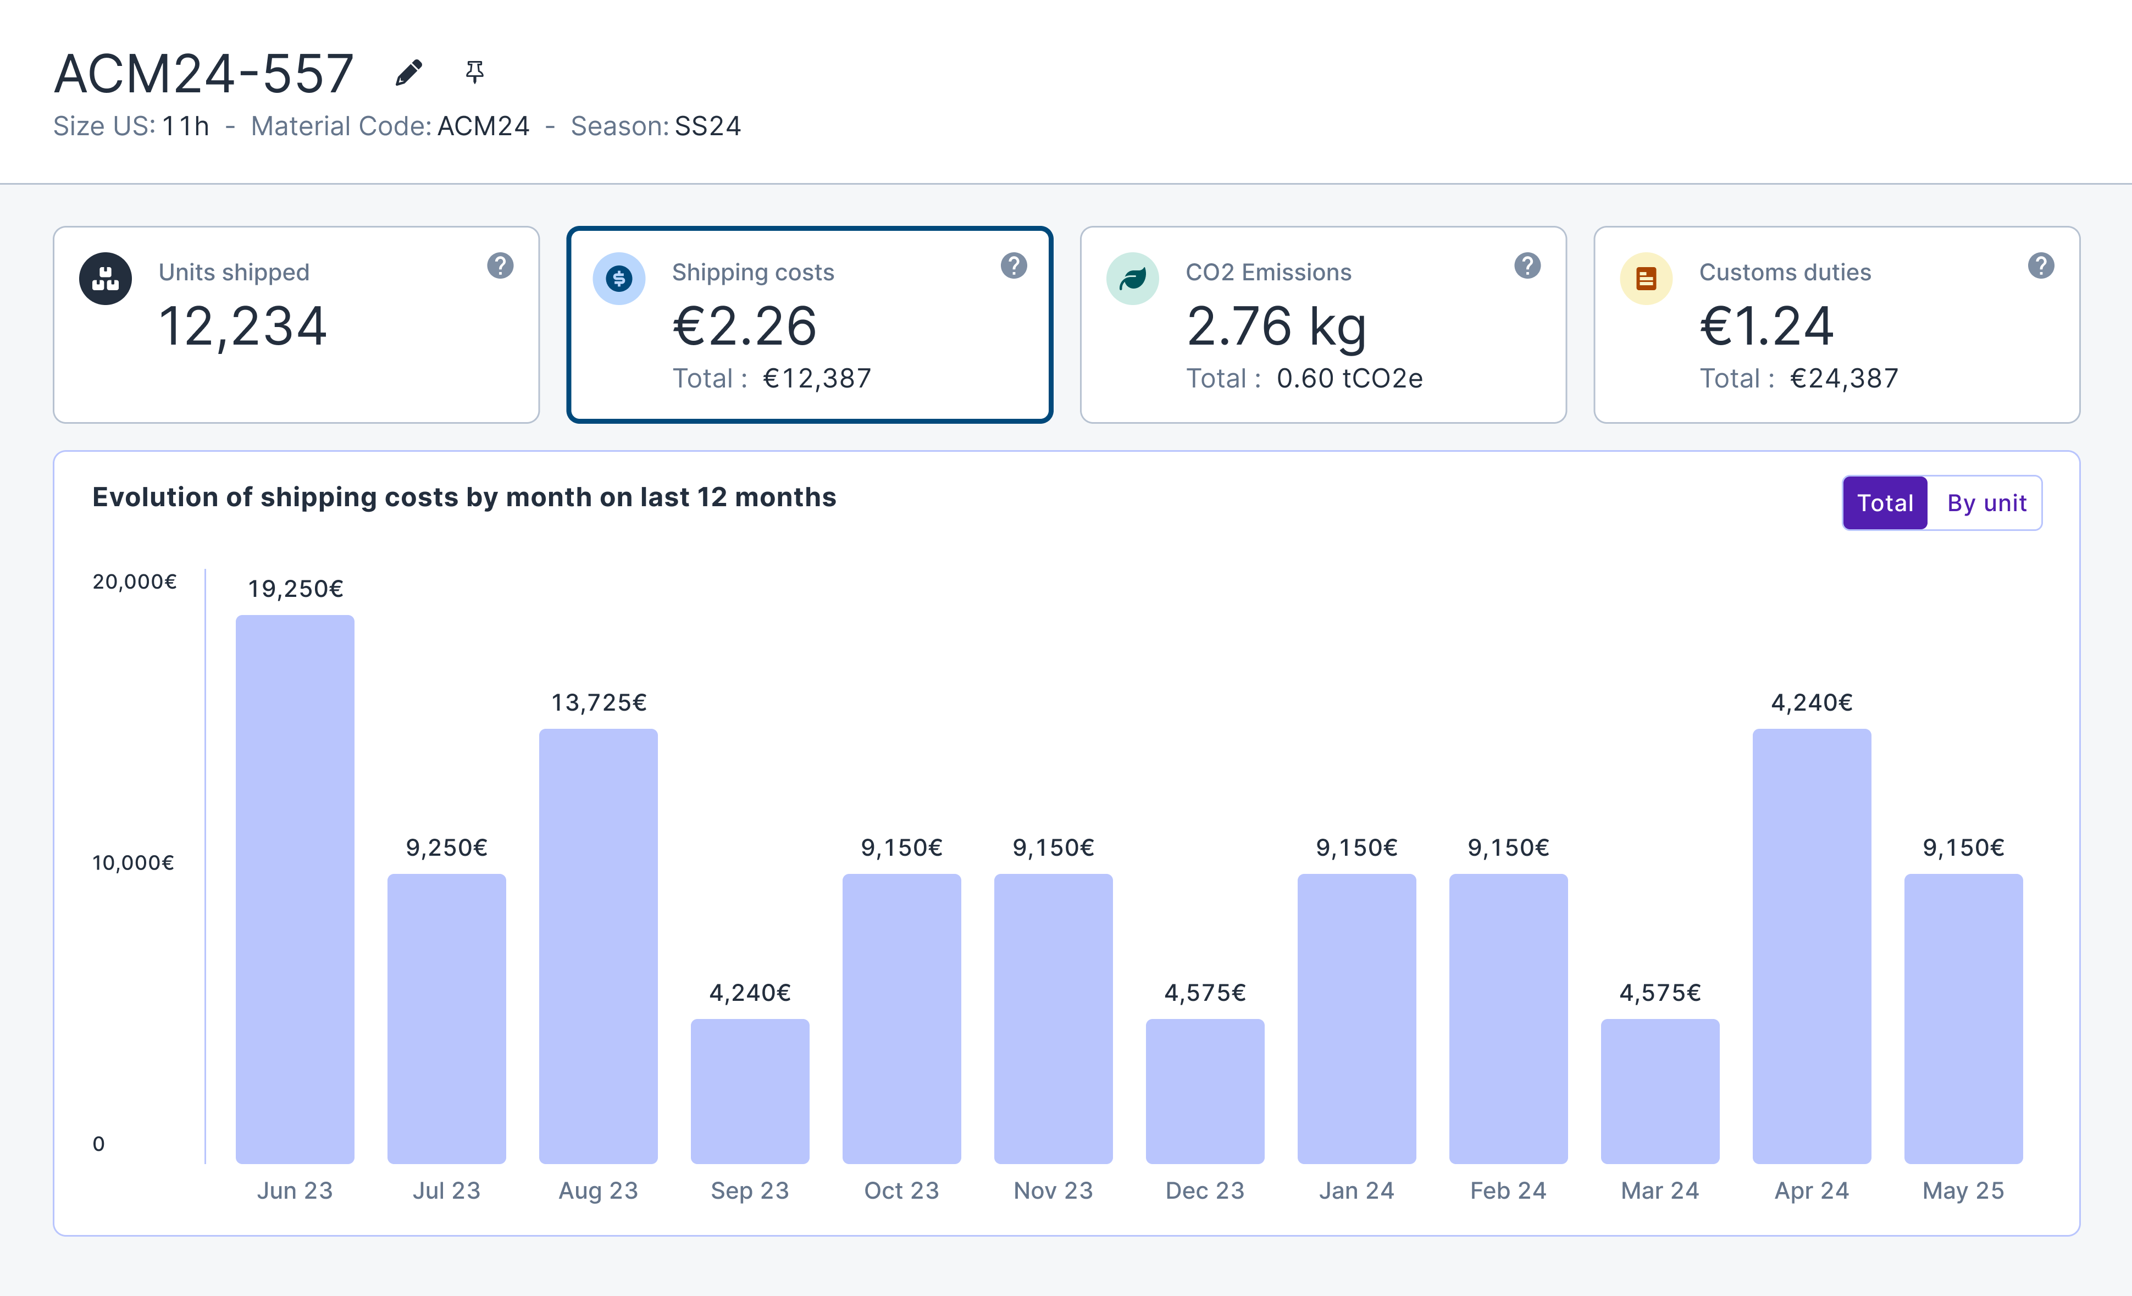Open CO2 Emissions help question mark
Screen dimensions: 2132x1296
1527,265
